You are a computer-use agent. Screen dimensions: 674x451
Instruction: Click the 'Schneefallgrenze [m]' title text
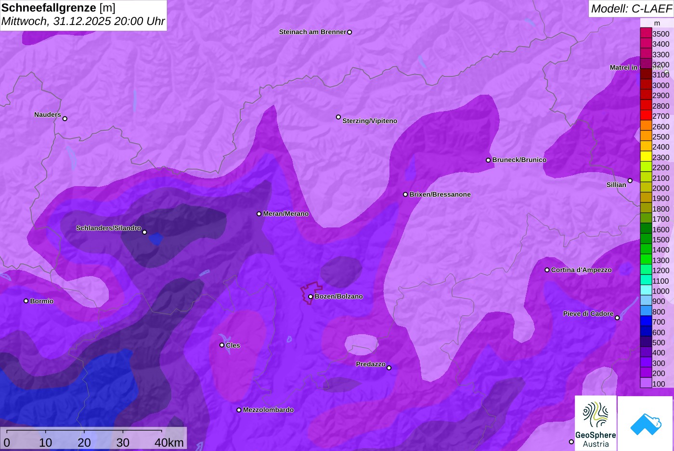(58, 8)
